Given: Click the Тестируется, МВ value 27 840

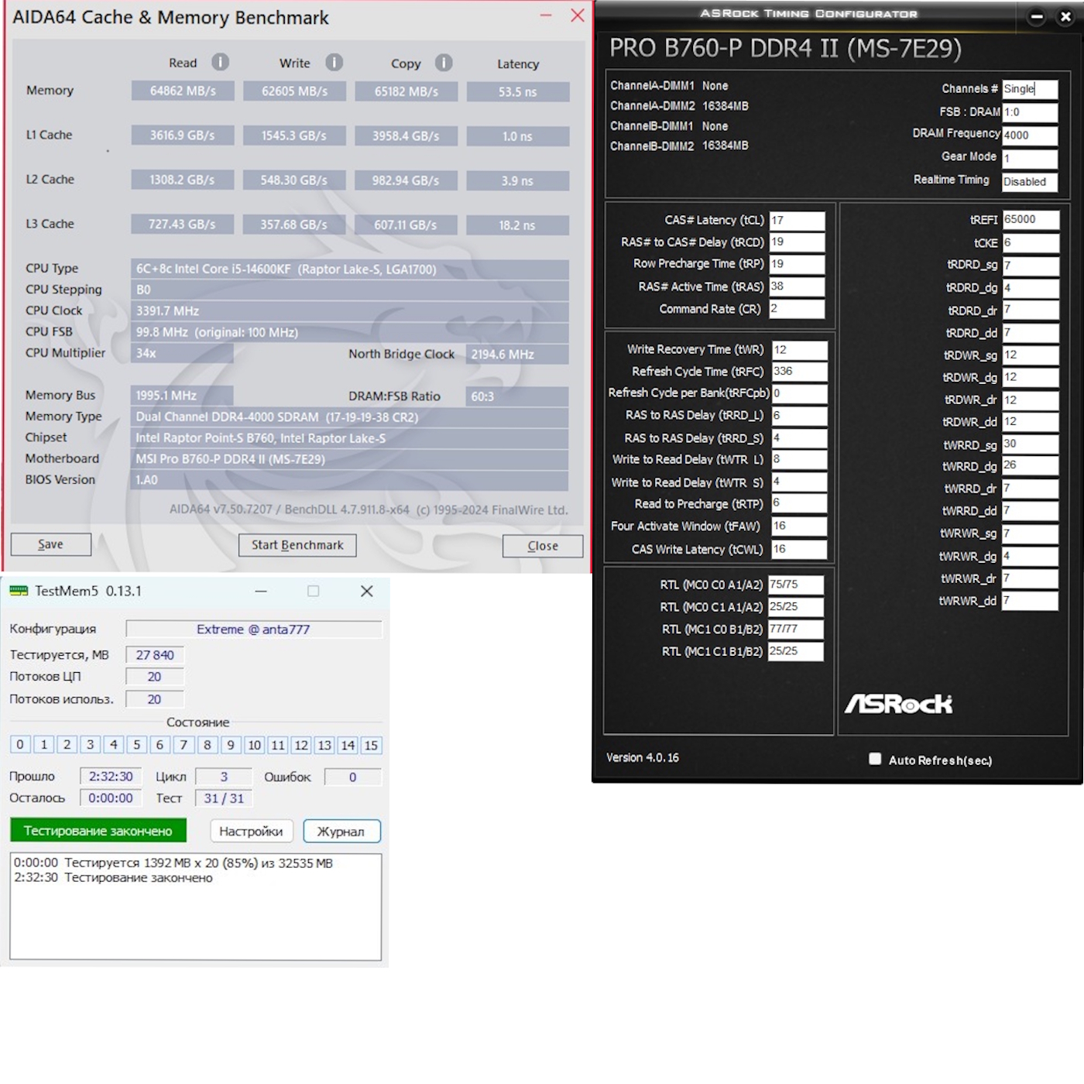Looking at the screenshot, I should [155, 655].
